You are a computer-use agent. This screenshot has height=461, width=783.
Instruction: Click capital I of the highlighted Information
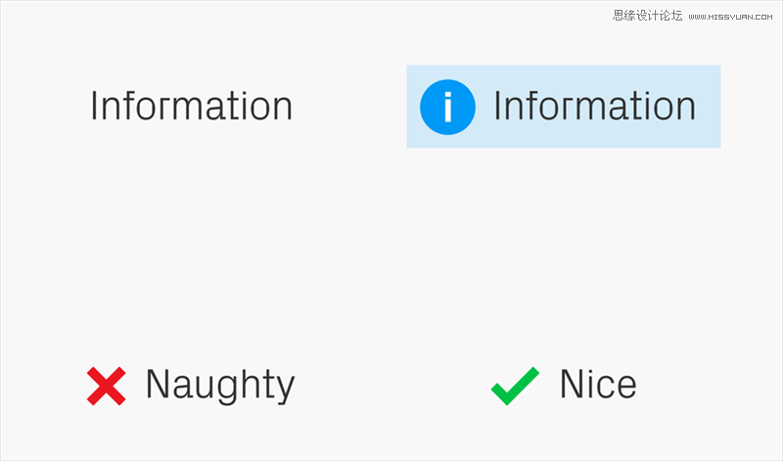[497, 106]
